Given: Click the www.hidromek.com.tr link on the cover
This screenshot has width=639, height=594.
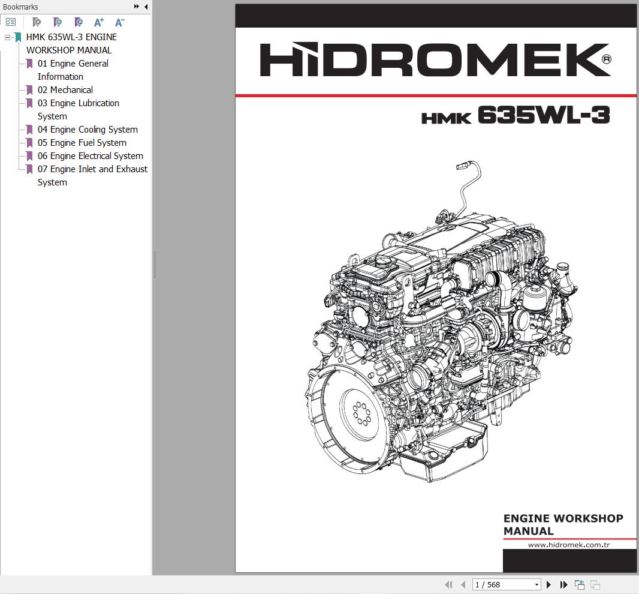Looking at the screenshot, I should (569, 545).
